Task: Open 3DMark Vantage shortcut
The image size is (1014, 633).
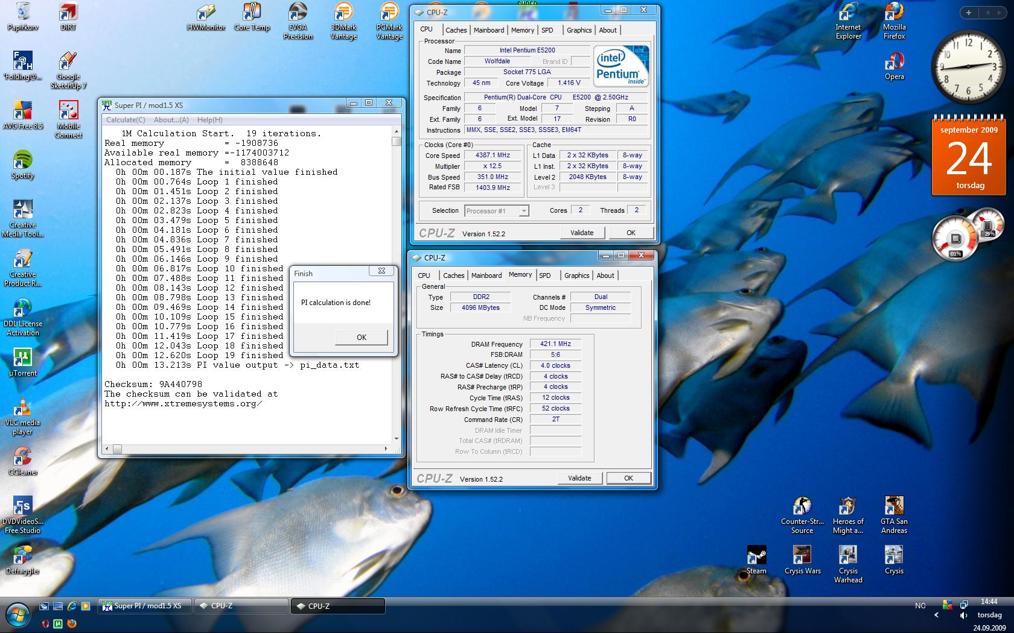Action: 343,21
